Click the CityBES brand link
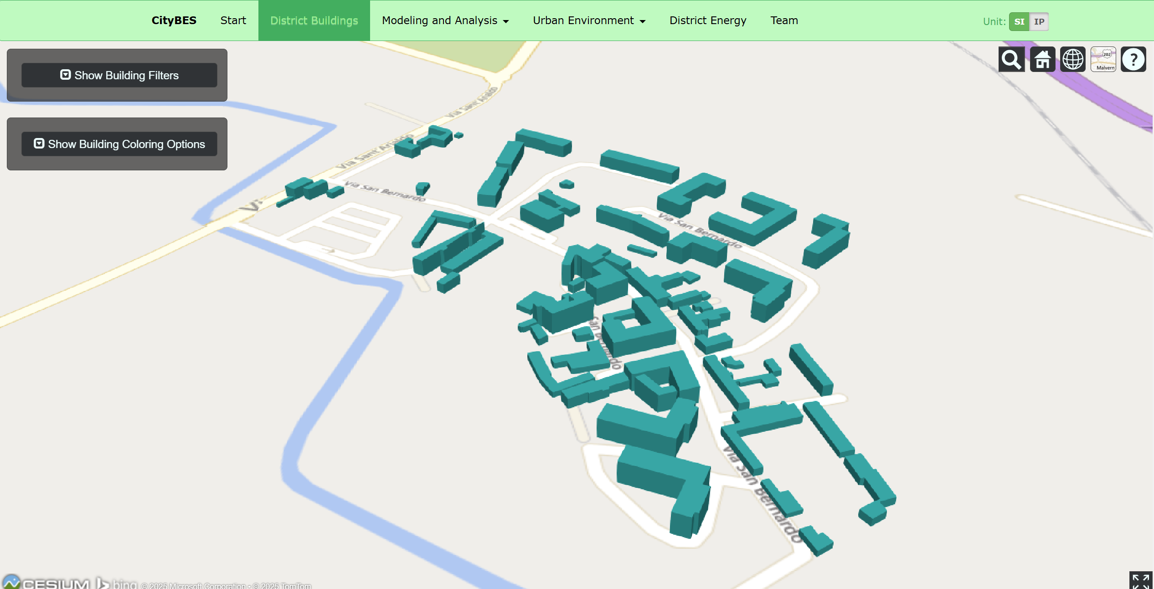Viewport: 1154px width, 589px height. 174,20
